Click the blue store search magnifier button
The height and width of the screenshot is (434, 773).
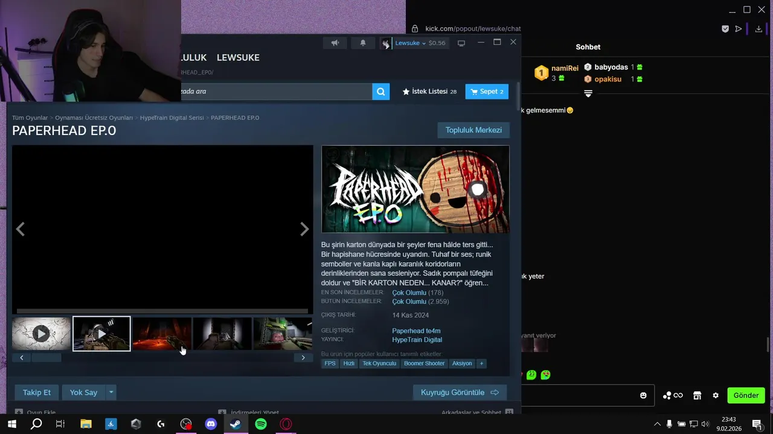(380, 92)
